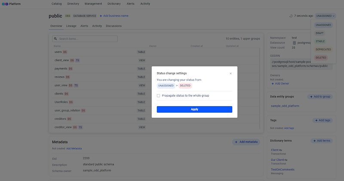Viewport: 344px width, 181px height.
Task: Open the Catalog menu
Action: [x=57, y=4]
